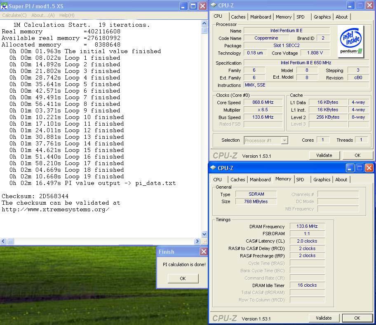The width and height of the screenshot is (376, 325).
Task: Click Validate in top CPU-Z window
Action: point(324,155)
